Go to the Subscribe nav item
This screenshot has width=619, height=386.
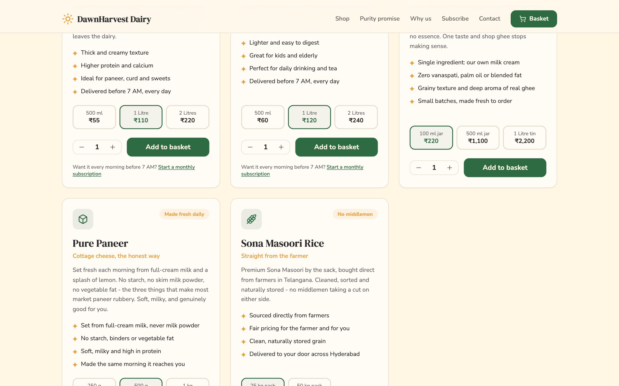click(455, 19)
